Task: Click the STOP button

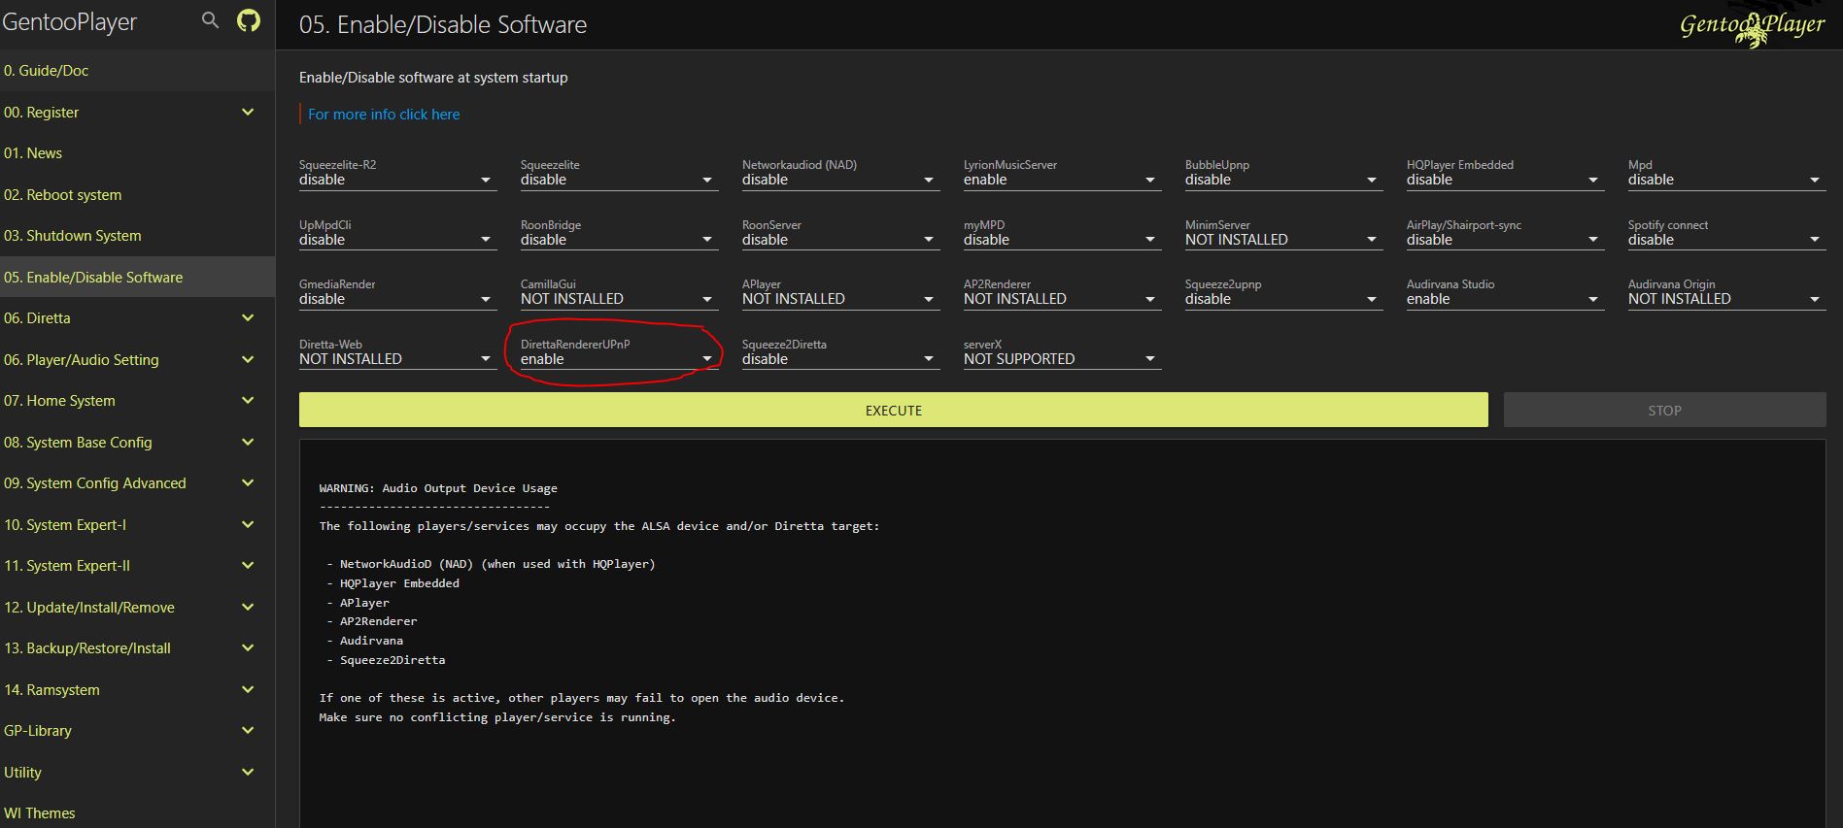Action: pyautogui.click(x=1664, y=410)
